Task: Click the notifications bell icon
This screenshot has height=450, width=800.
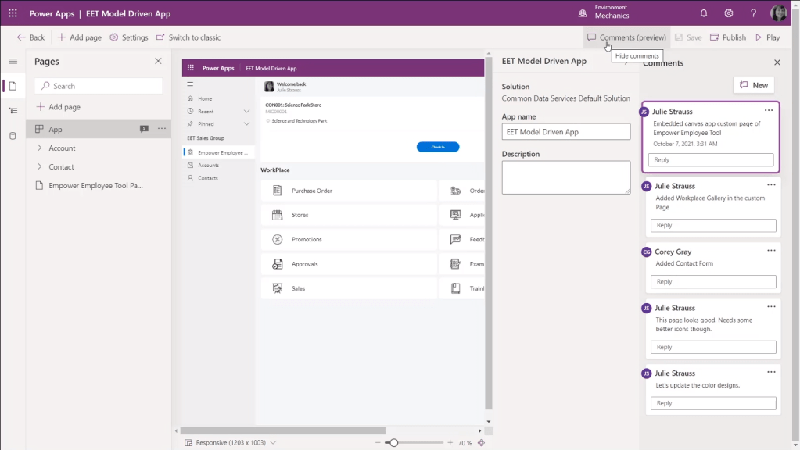Action: (x=704, y=13)
